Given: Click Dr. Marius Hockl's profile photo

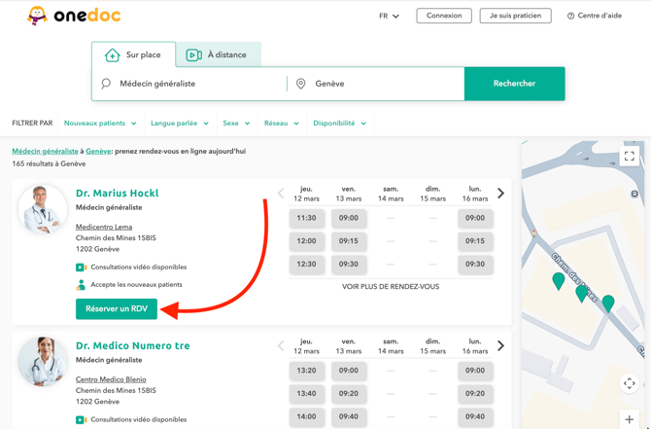Looking at the screenshot, I should tap(43, 209).
